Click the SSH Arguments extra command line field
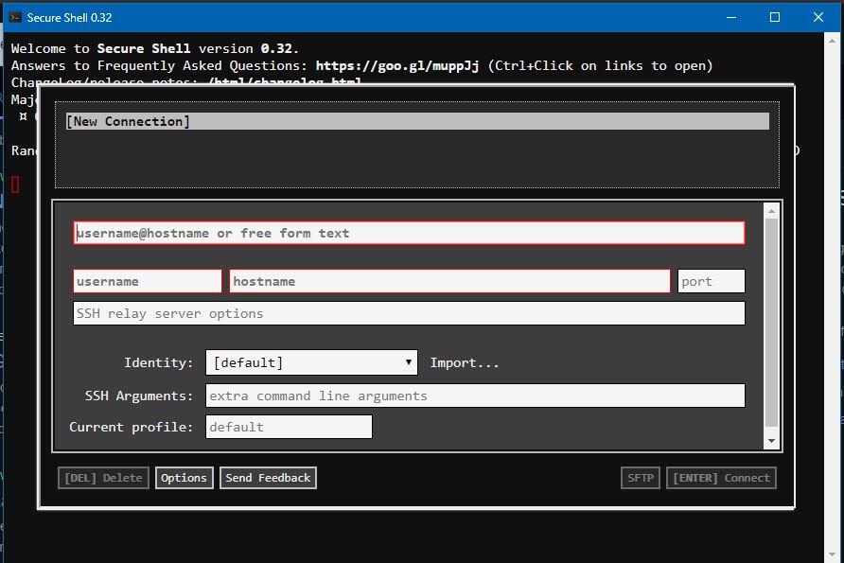Viewport: 844px width, 563px height. coord(475,396)
